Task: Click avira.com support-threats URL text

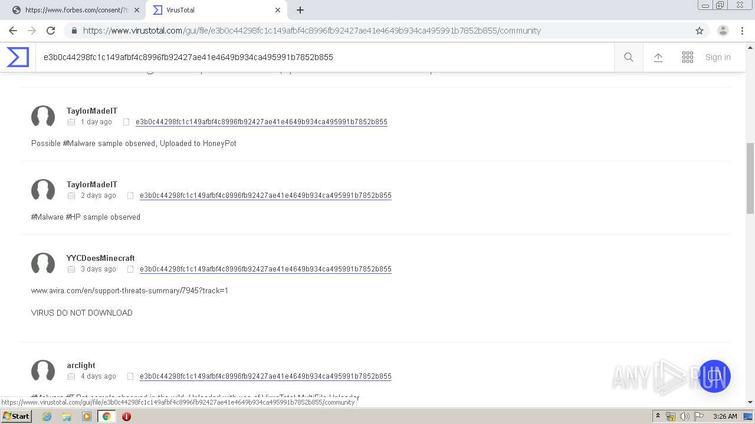Action: pyautogui.click(x=130, y=291)
